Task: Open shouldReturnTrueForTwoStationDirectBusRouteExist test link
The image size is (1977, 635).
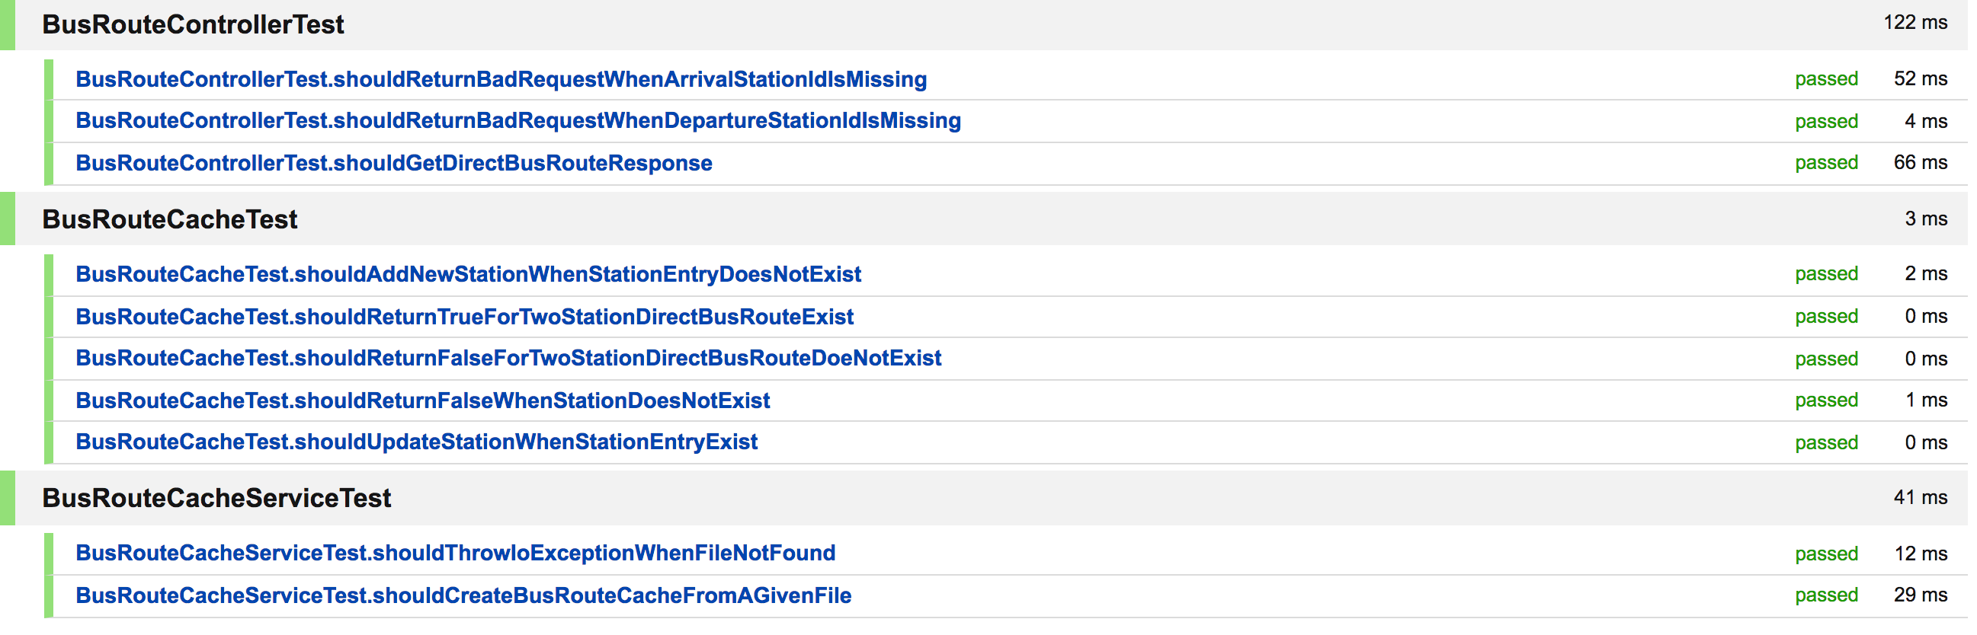Action: point(464,317)
